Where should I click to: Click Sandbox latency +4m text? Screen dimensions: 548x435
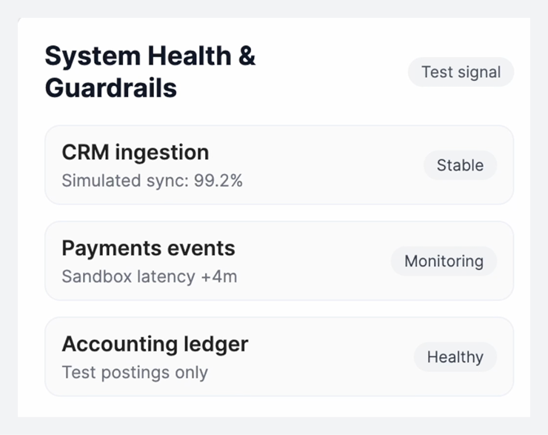coord(149,276)
